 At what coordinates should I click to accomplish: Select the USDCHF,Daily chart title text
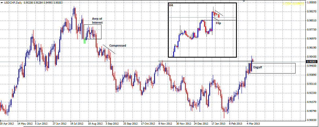pos(14,2)
